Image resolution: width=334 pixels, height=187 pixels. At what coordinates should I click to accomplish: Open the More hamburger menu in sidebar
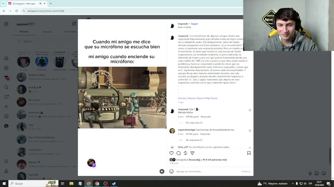point(6,162)
